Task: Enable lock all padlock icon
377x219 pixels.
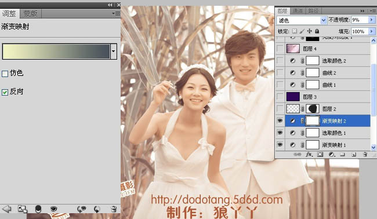Action: click(x=317, y=31)
